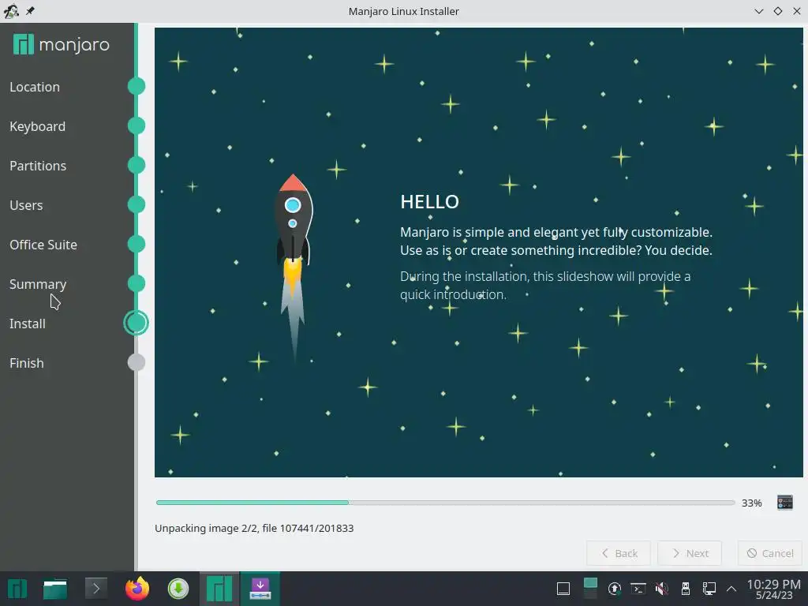
Task: Click the rocket slideshow image
Action: tap(293, 268)
